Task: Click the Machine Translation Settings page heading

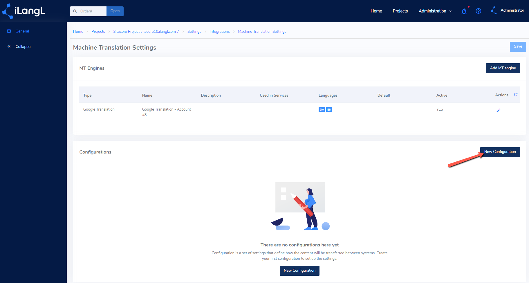Action: point(115,48)
